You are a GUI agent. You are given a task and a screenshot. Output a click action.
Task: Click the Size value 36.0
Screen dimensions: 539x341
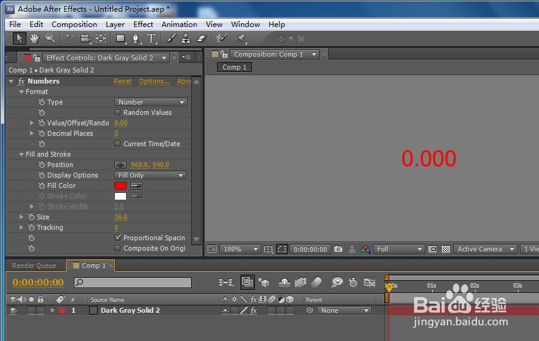(120, 217)
